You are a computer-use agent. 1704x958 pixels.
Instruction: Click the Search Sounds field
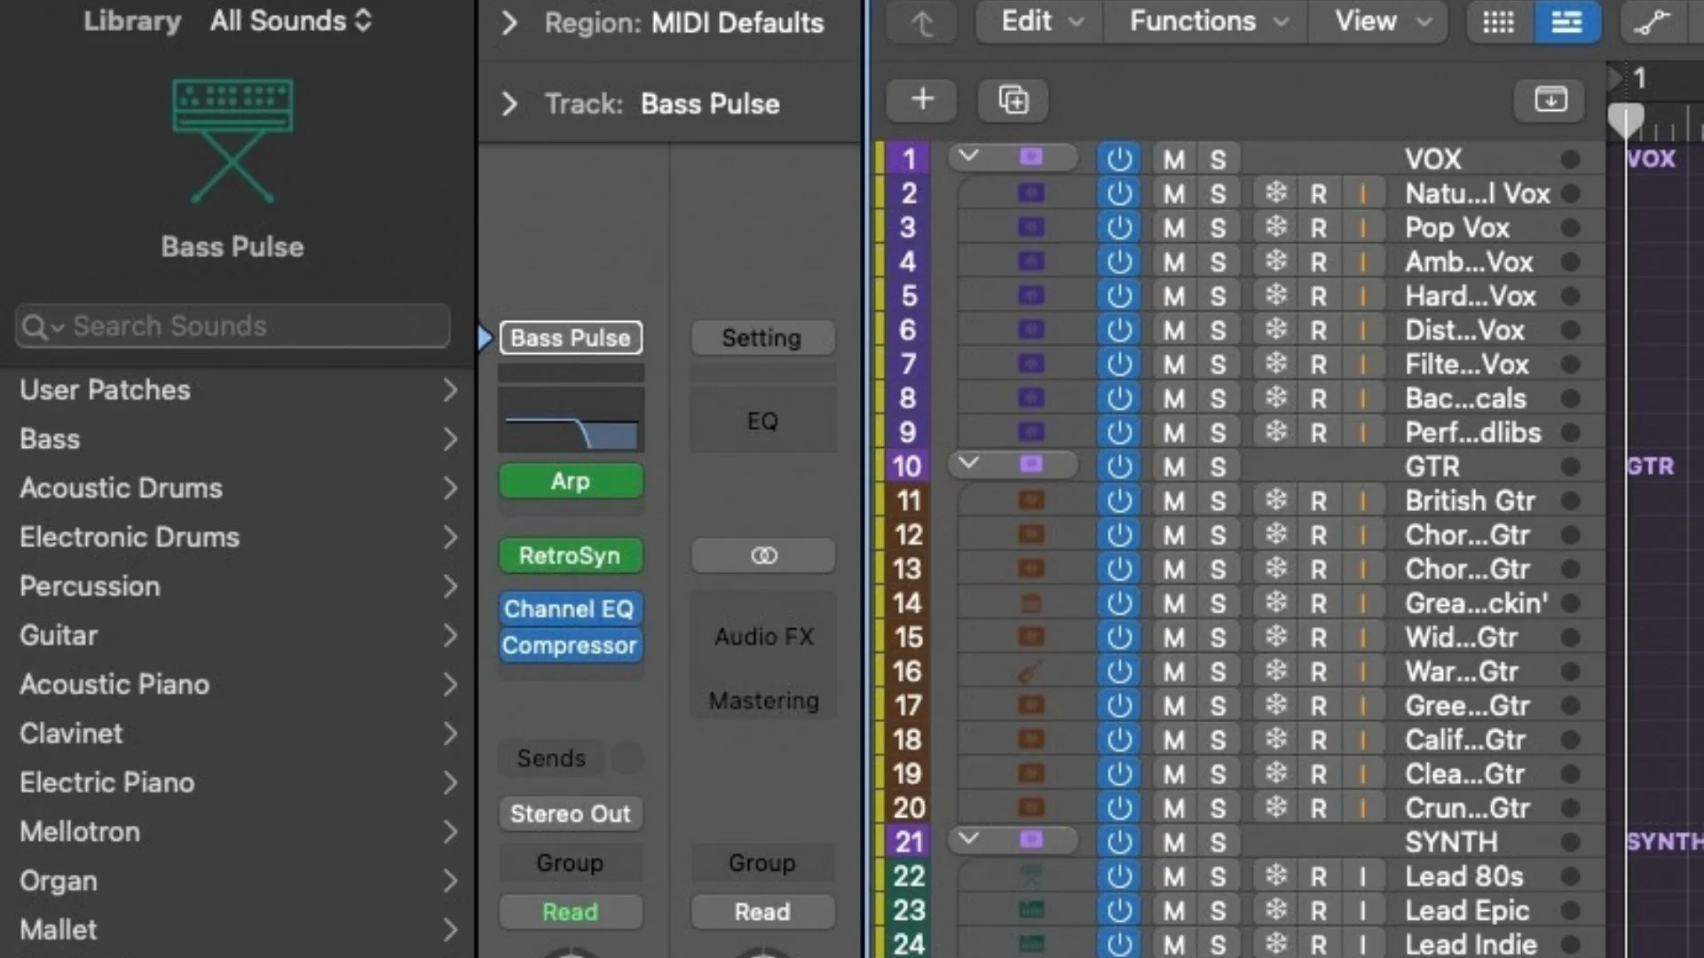(x=233, y=326)
